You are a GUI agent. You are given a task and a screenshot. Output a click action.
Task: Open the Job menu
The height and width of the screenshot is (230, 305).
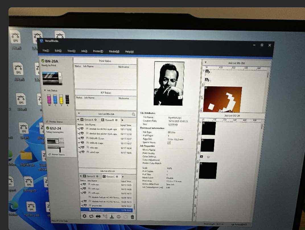tap(84, 51)
